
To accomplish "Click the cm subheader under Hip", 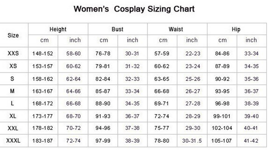I will coord(222,40).
